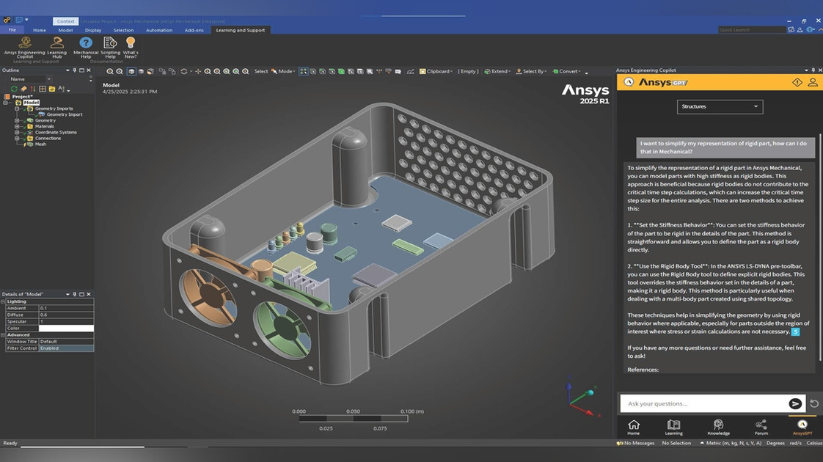Screen dimensions: 823x462
Task: Collapse the Geometry Imports tree node
Action: point(17,109)
